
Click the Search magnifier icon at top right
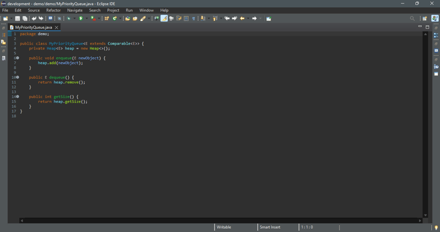tap(412, 19)
